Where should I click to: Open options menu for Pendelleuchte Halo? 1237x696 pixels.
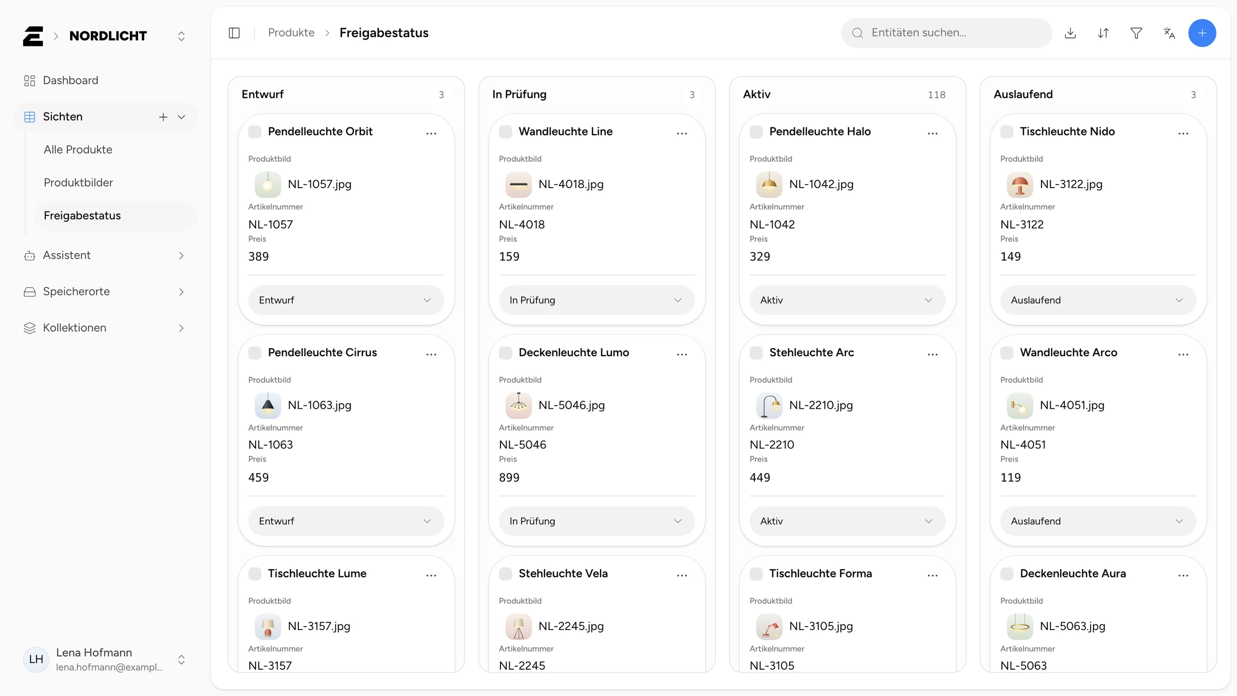[932, 134]
